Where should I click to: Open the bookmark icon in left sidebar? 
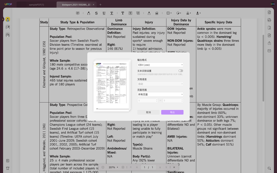7,168
